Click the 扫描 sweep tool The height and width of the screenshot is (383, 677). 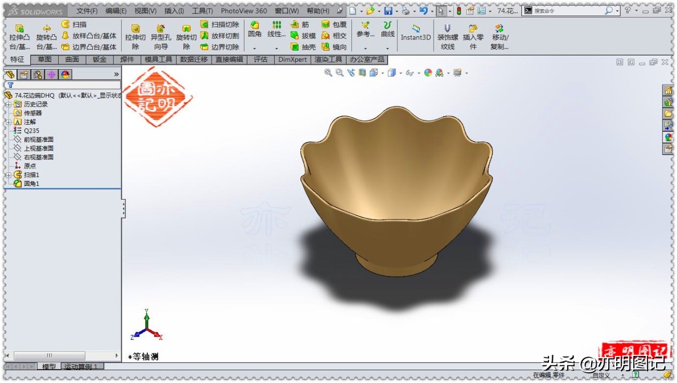pos(74,25)
